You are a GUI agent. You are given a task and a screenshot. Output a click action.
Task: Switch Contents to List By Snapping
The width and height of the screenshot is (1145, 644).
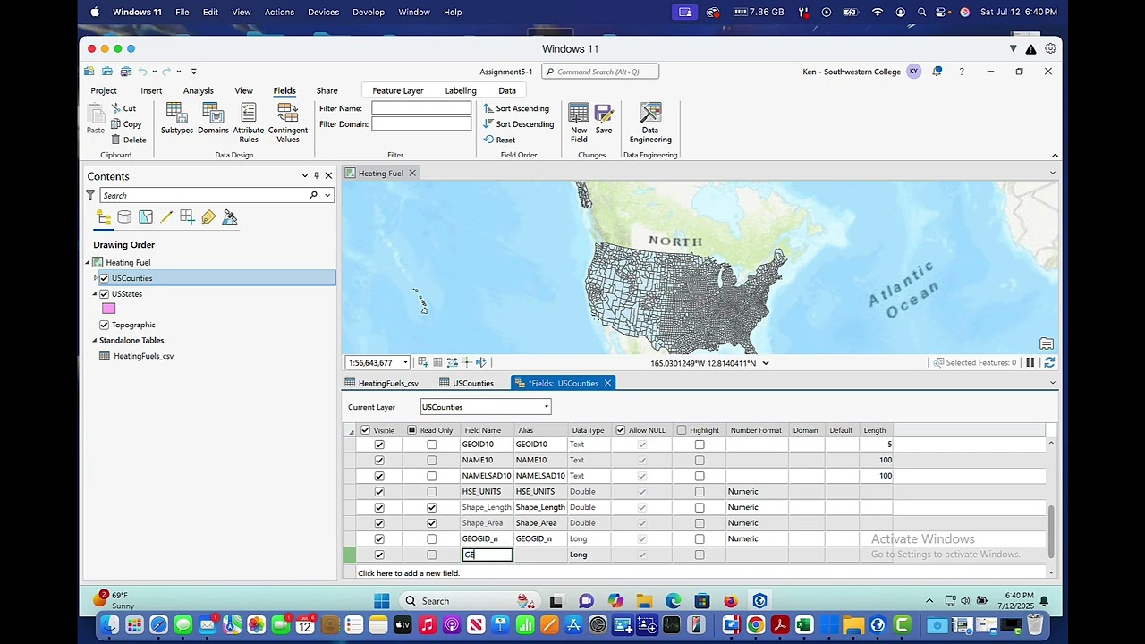pyautogui.click(x=187, y=217)
